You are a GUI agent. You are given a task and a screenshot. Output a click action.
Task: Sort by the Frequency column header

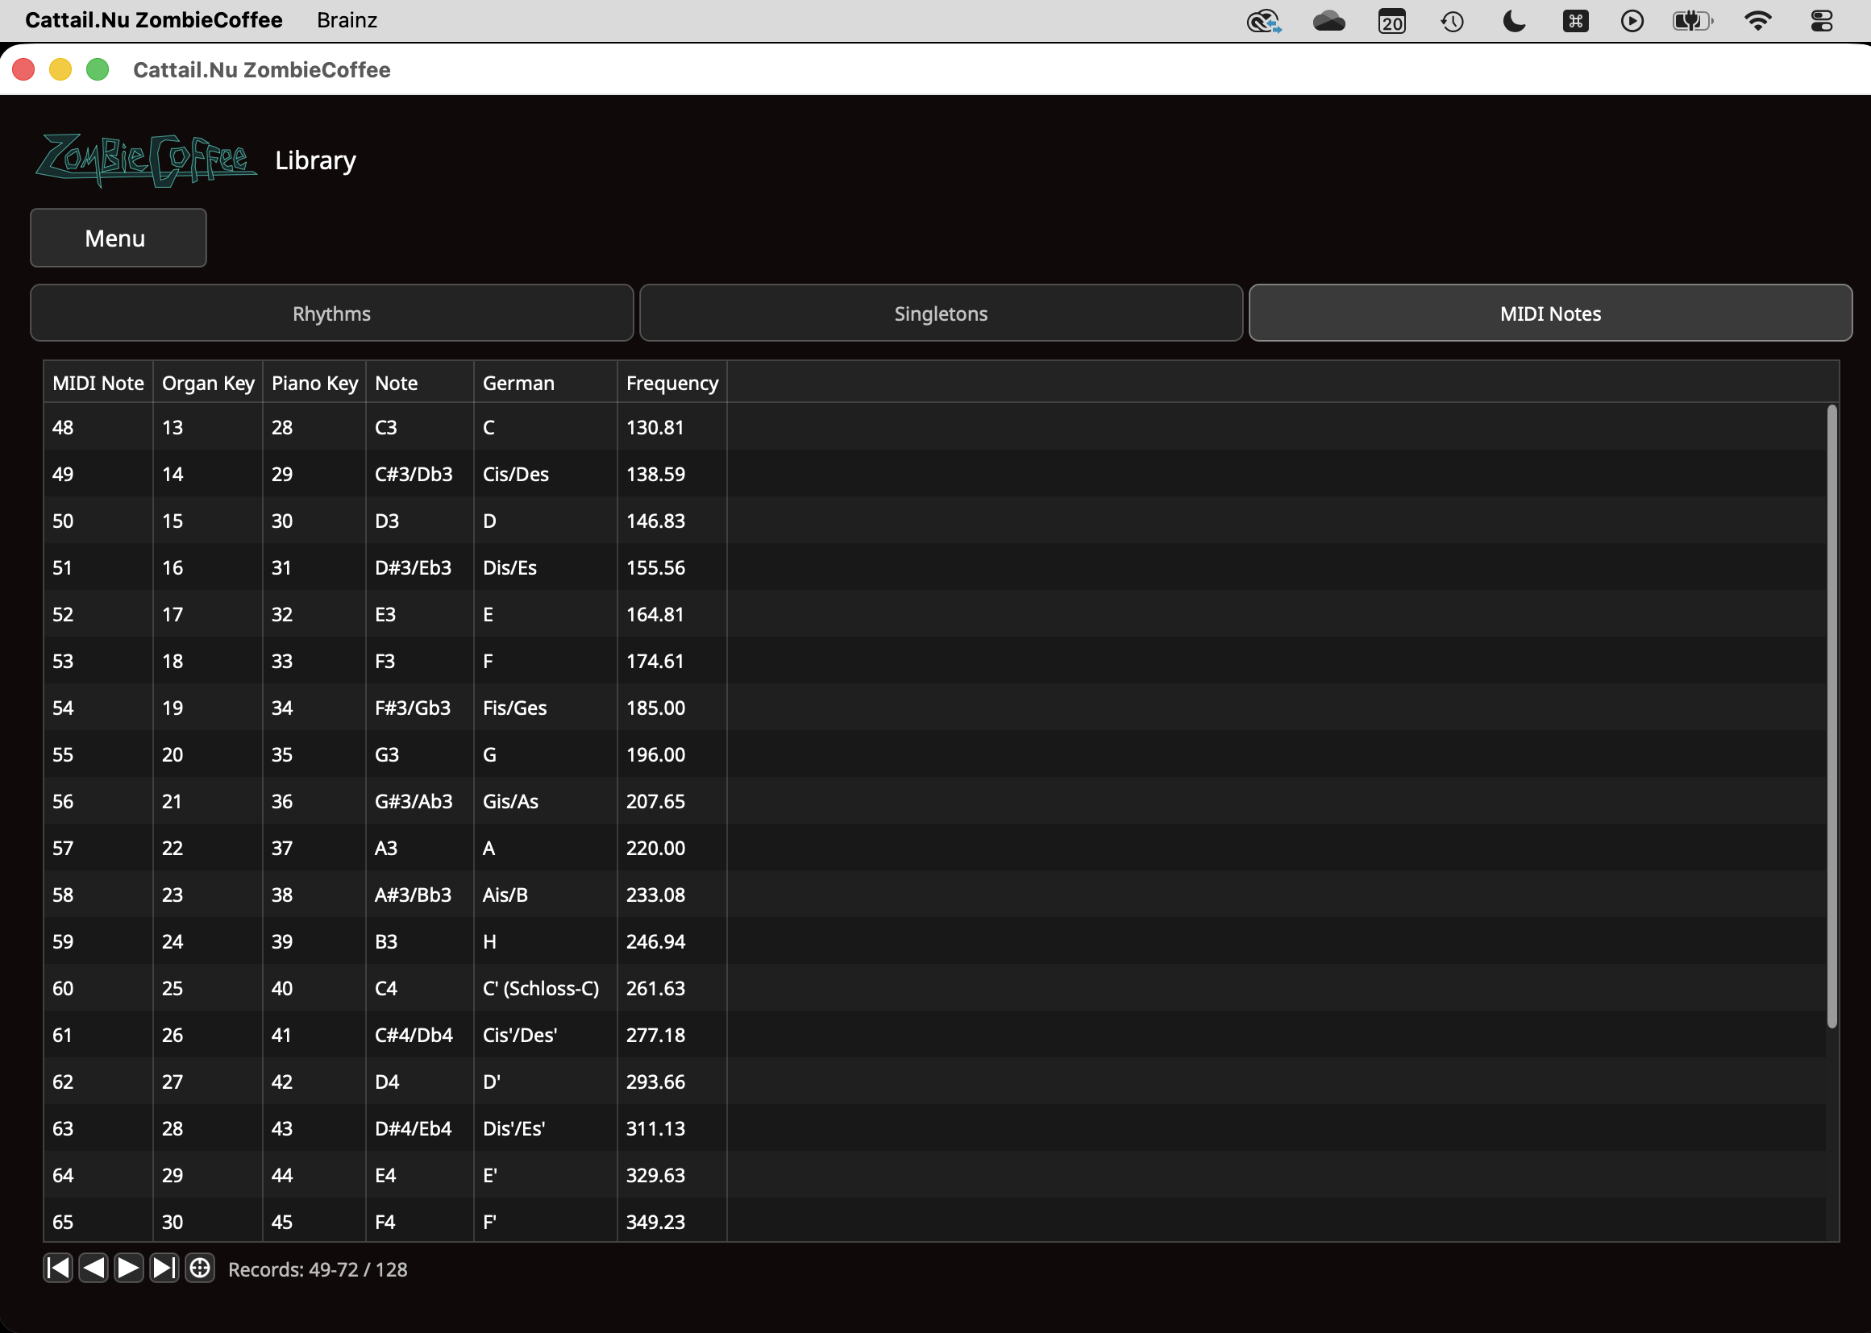671,383
